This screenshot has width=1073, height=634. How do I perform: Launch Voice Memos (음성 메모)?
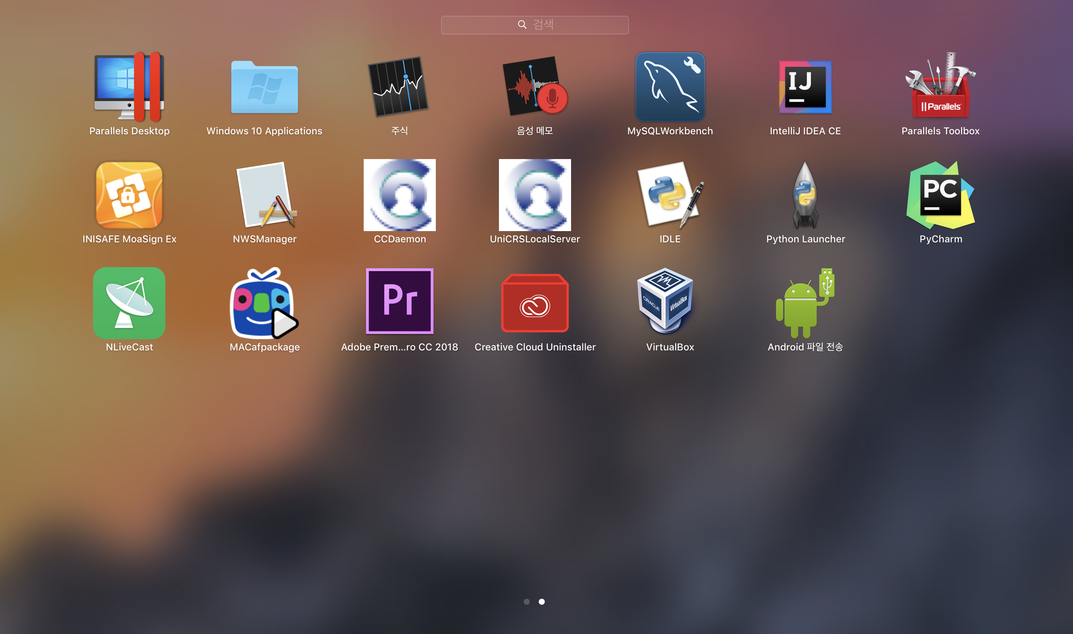click(534, 87)
